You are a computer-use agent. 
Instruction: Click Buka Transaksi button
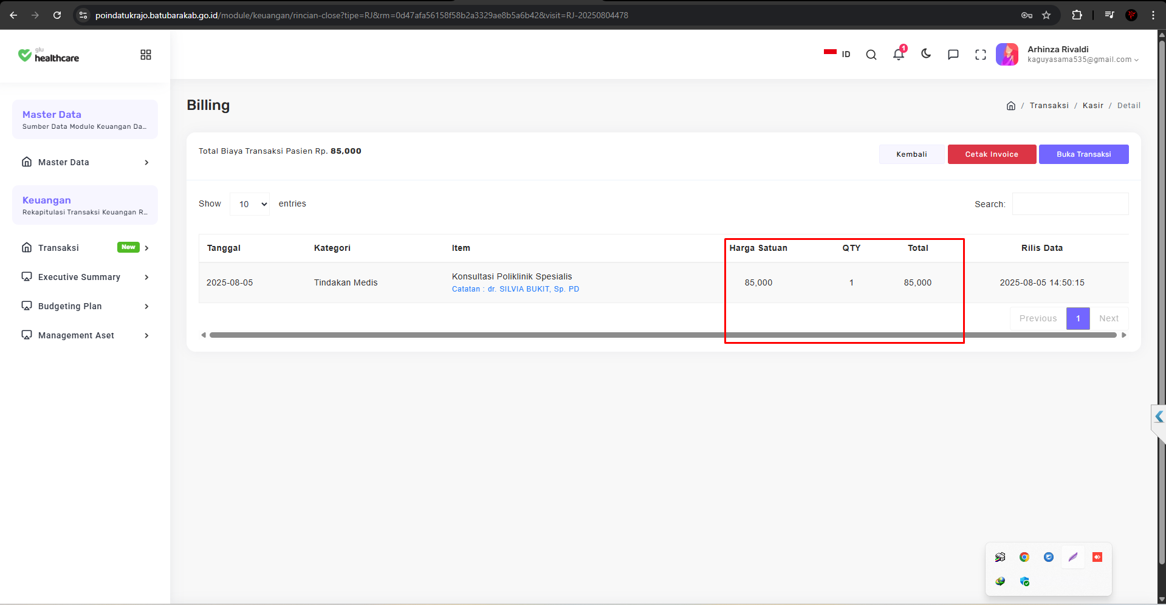1083,154
